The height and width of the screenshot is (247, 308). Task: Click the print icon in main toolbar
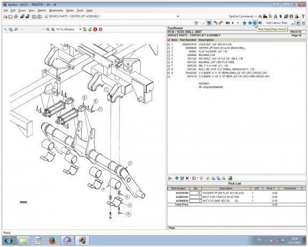click(x=16, y=17)
